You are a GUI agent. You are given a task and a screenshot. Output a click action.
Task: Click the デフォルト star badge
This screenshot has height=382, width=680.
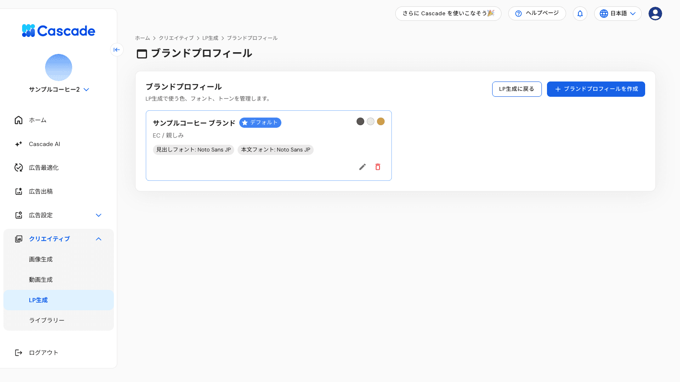click(260, 123)
